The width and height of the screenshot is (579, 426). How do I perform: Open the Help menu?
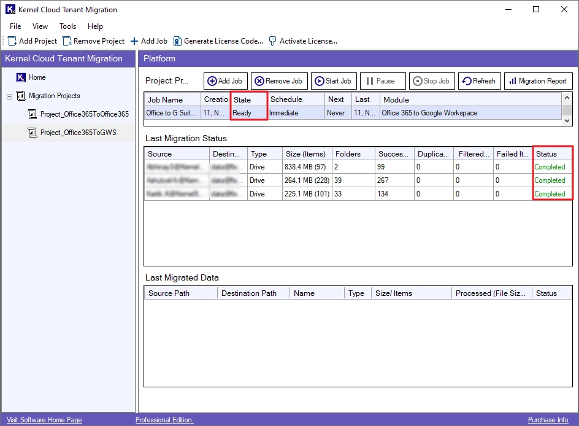pyautogui.click(x=95, y=26)
